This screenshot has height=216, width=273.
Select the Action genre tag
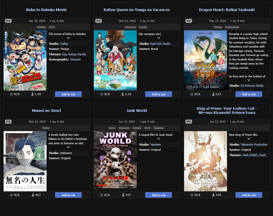coord(112,128)
